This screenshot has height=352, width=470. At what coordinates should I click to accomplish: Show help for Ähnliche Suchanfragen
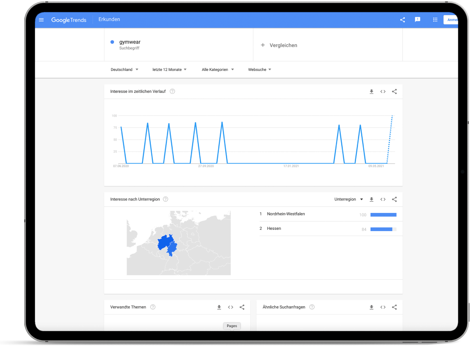click(312, 307)
